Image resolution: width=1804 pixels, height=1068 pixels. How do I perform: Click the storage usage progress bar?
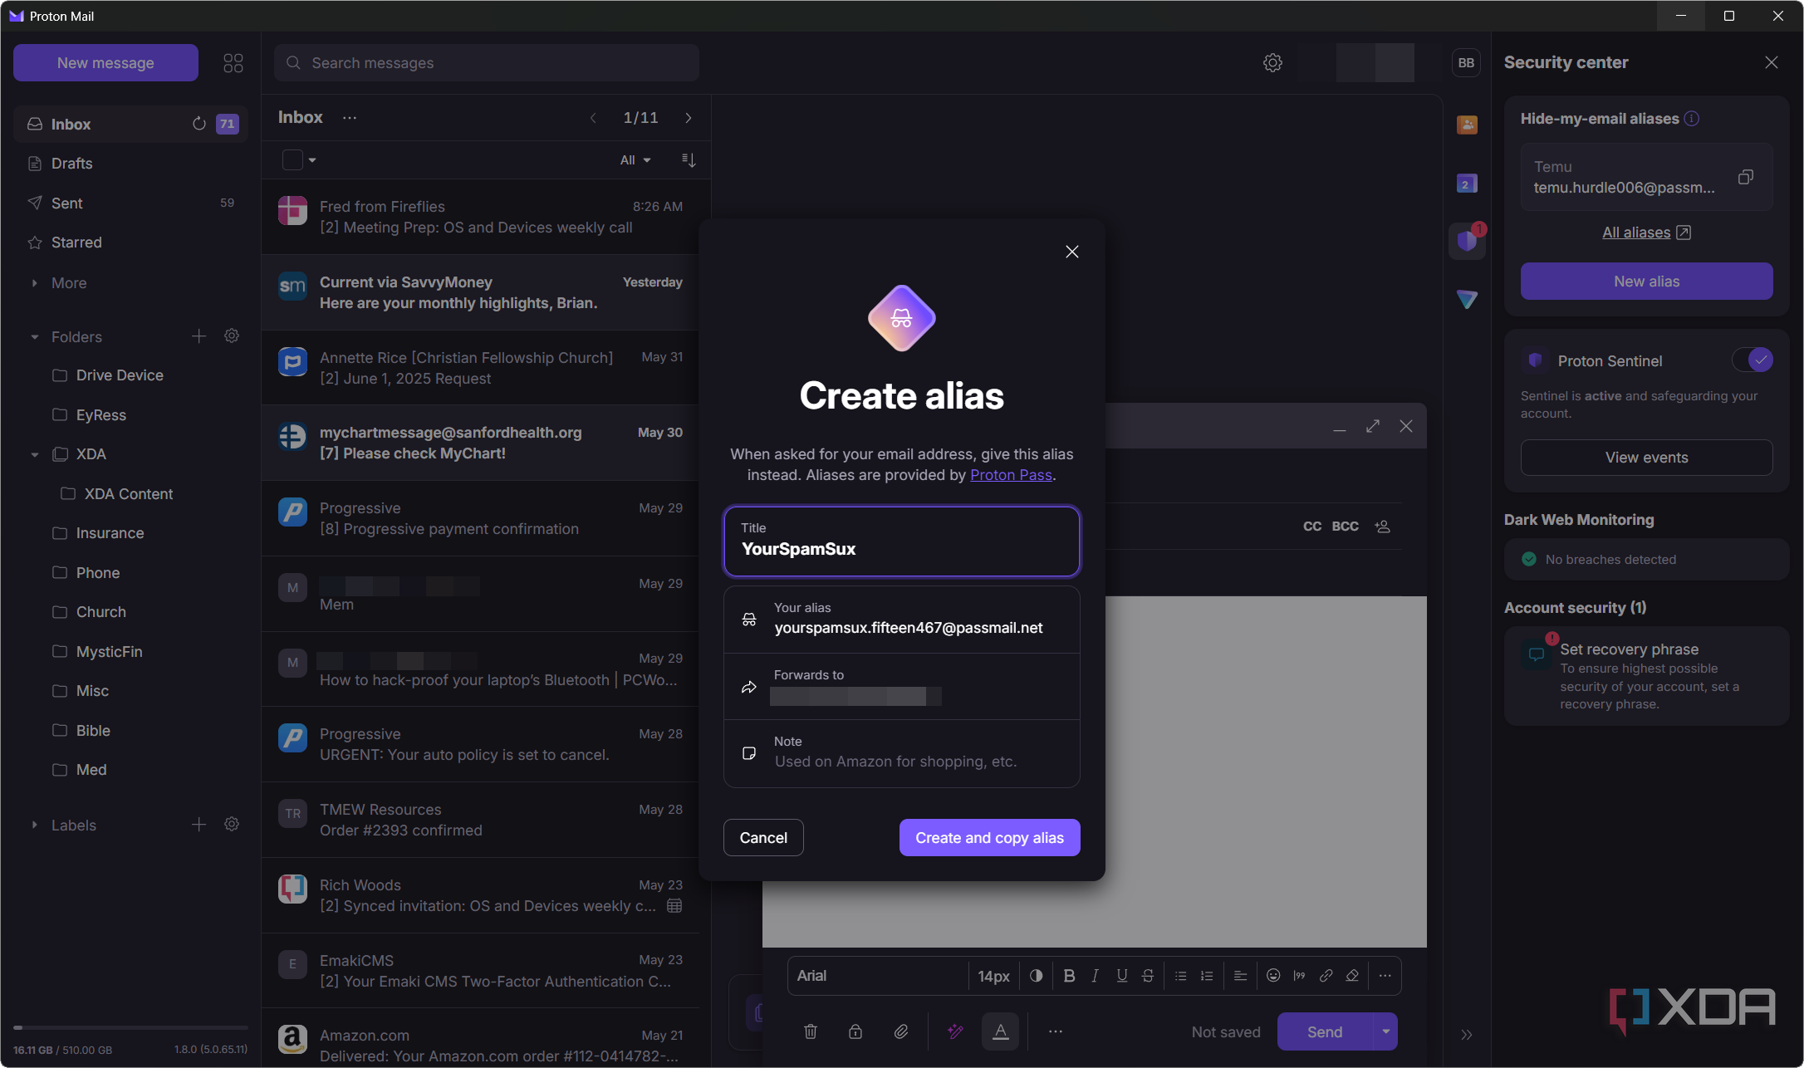130,1028
